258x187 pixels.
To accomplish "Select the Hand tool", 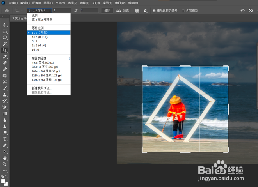I will pyautogui.click(x=5, y=158).
